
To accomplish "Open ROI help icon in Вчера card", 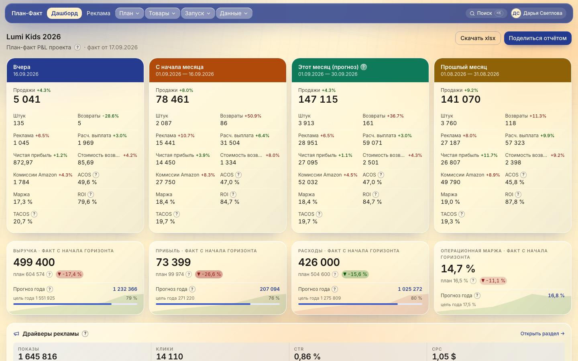I will coord(91,195).
